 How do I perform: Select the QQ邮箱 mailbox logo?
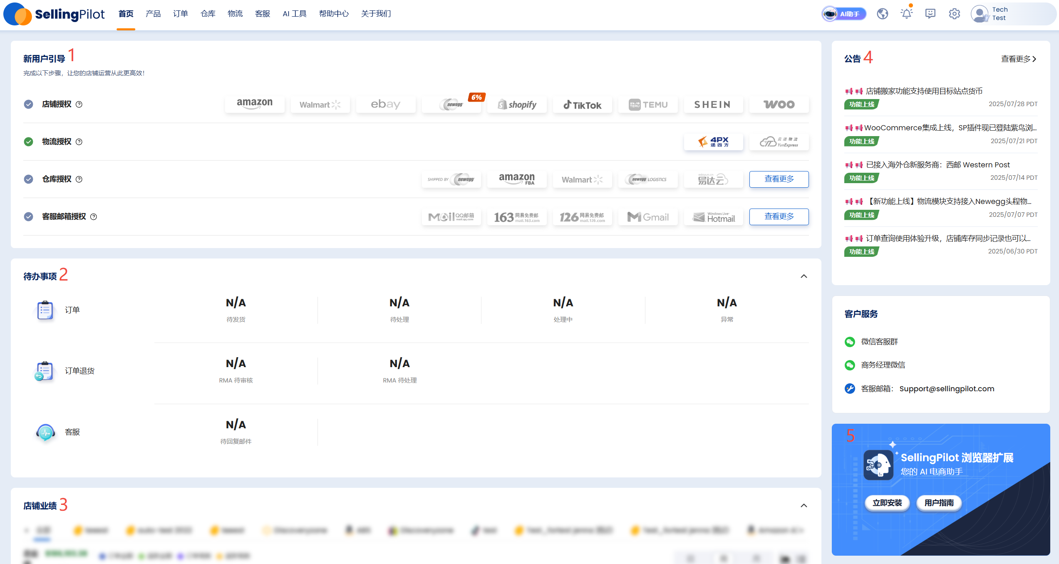[451, 217]
